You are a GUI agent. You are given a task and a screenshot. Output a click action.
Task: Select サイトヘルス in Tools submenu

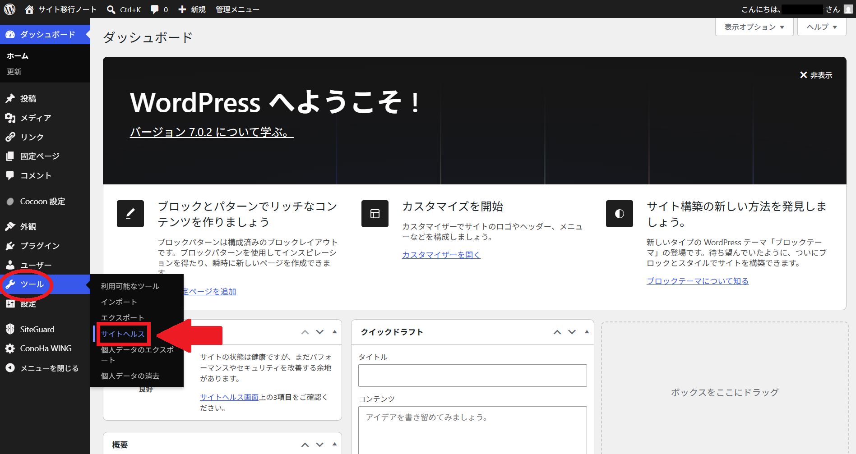click(x=123, y=334)
